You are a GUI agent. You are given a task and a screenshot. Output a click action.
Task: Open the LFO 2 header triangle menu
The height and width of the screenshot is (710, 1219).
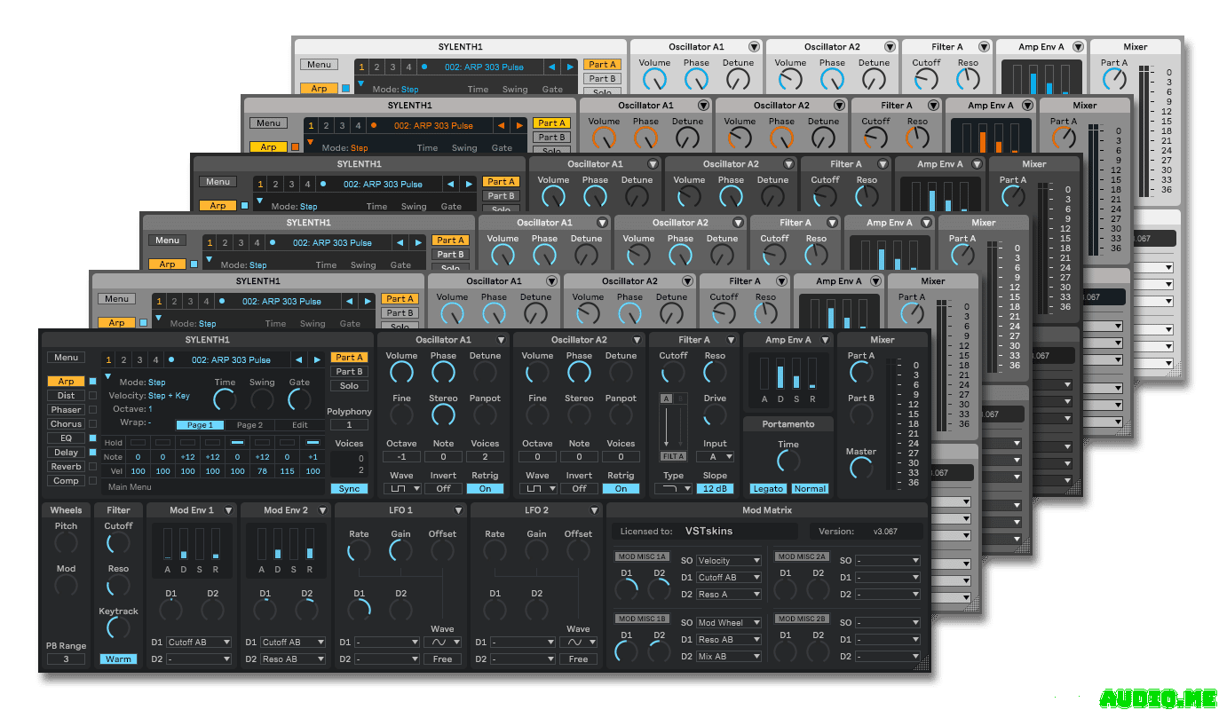(594, 510)
